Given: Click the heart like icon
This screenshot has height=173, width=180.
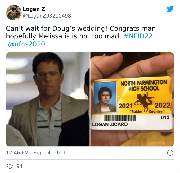Looking at the screenshot, I should [10, 166].
